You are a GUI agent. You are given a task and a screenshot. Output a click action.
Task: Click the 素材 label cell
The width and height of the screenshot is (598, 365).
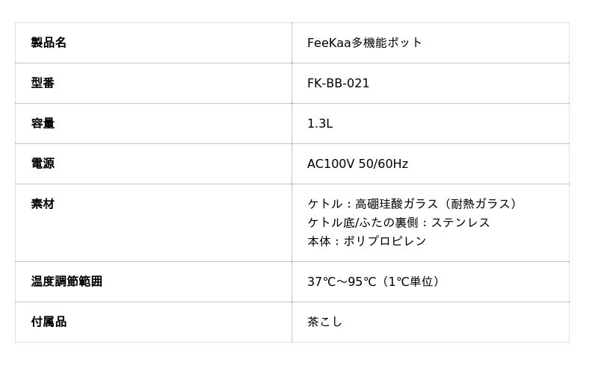click(43, 204)
